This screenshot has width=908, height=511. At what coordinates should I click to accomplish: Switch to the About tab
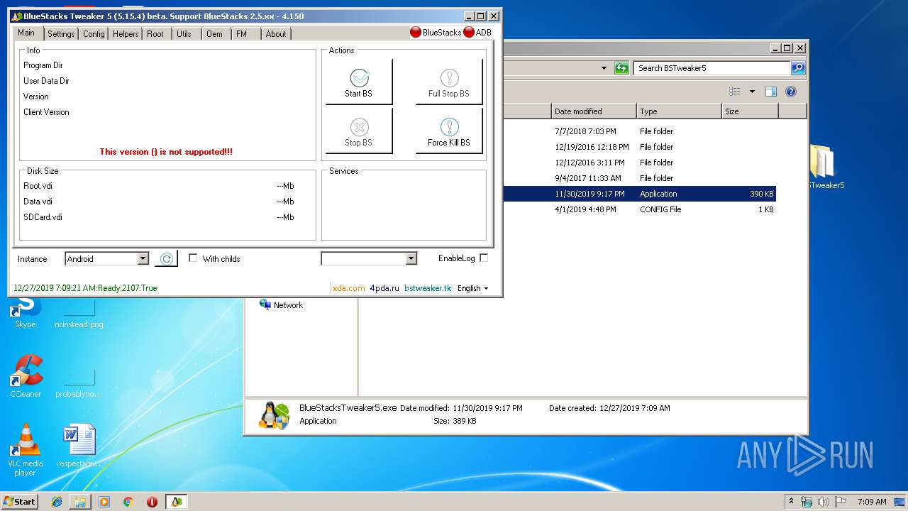[276, 33]
